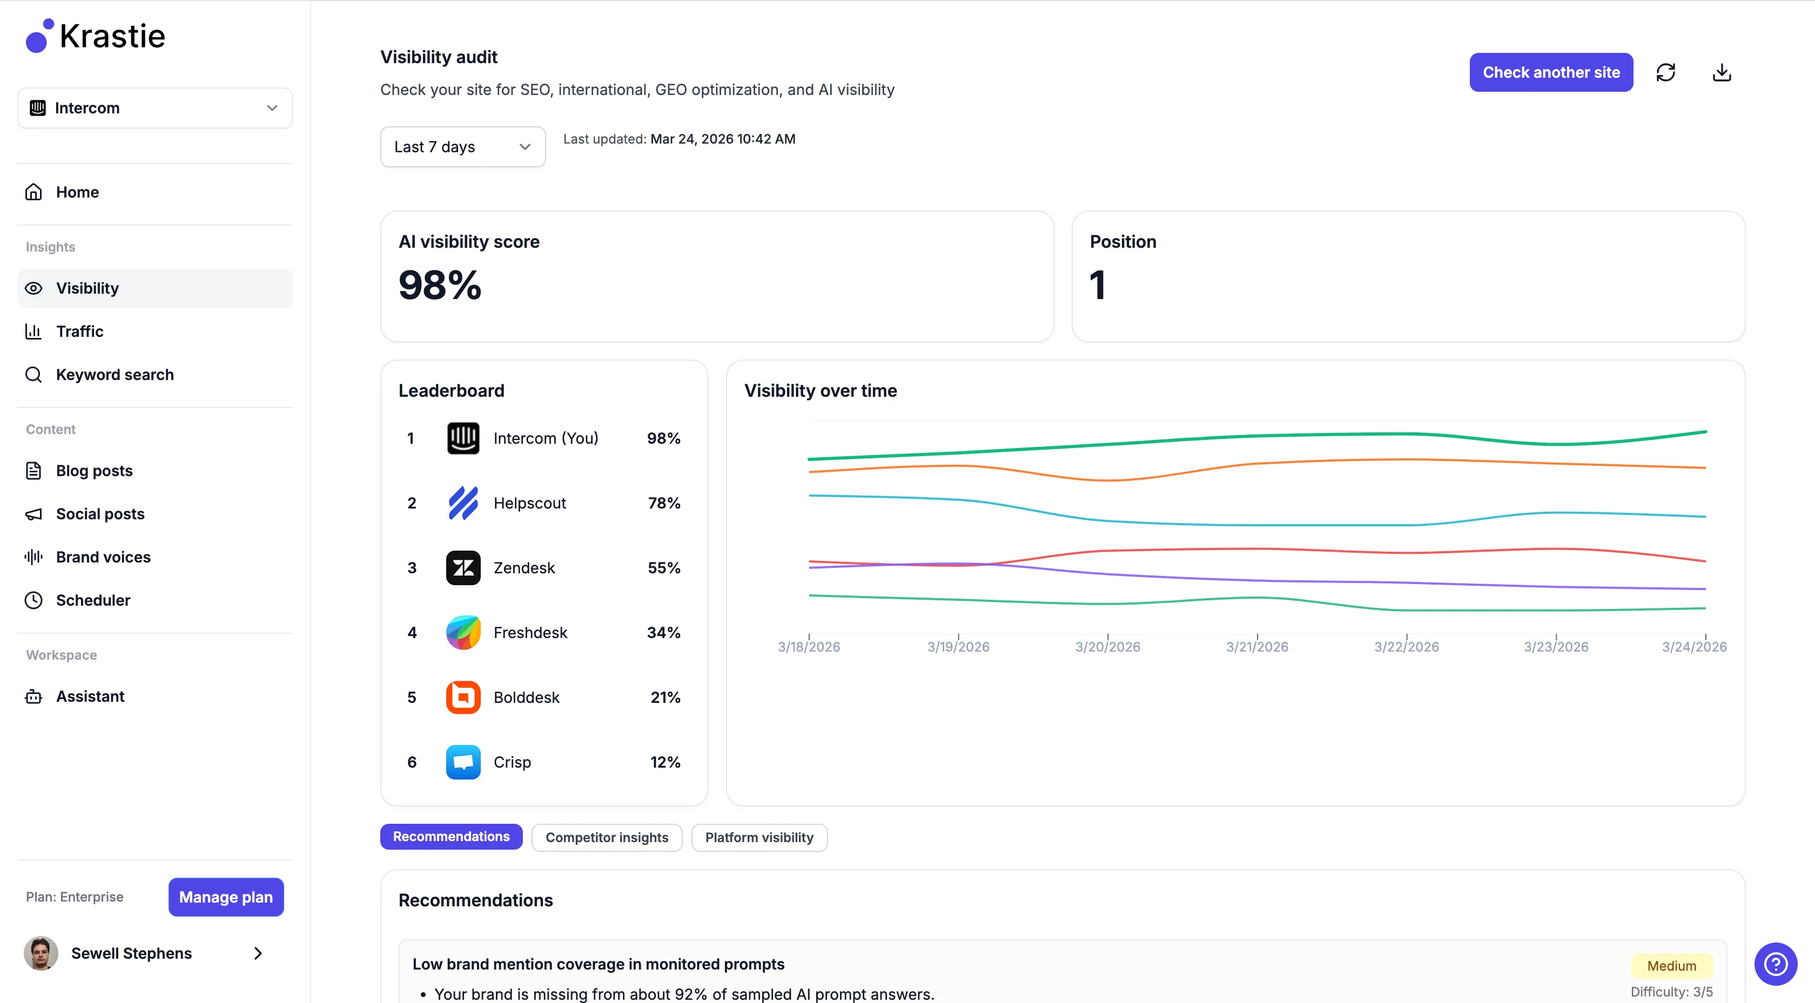1815x1003 pixels.
Task: Click Bolddesk's 21% score
Action: (x=665, y=697)
